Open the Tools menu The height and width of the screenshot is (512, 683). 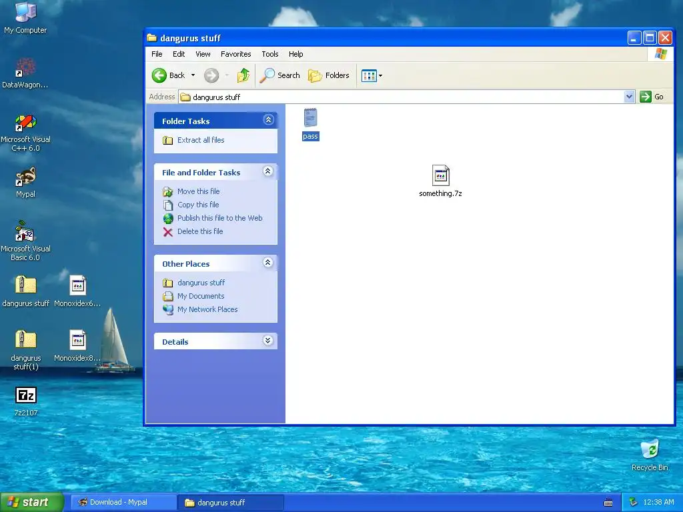269,54
